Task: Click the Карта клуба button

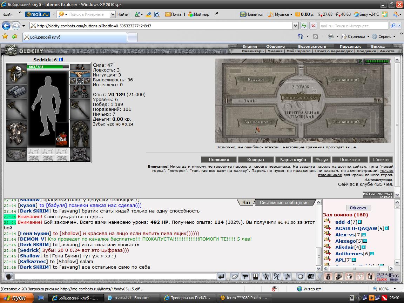Action: coord(293,160)
